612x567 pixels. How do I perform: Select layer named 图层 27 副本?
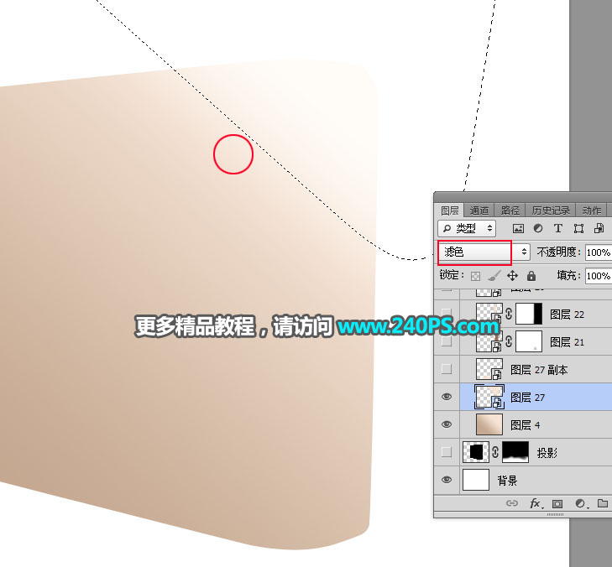tap(539, 370)
